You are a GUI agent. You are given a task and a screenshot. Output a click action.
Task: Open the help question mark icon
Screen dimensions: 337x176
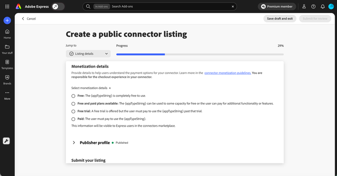[313, 7]
